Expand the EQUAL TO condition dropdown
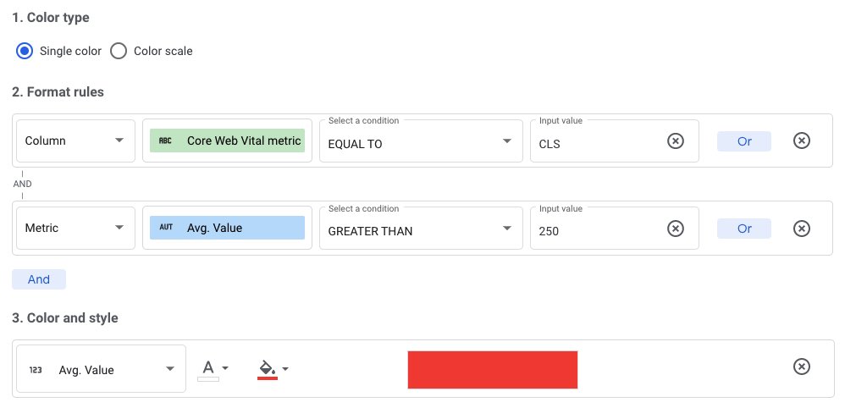The image size is (856, 419). (x=420, y=141)
